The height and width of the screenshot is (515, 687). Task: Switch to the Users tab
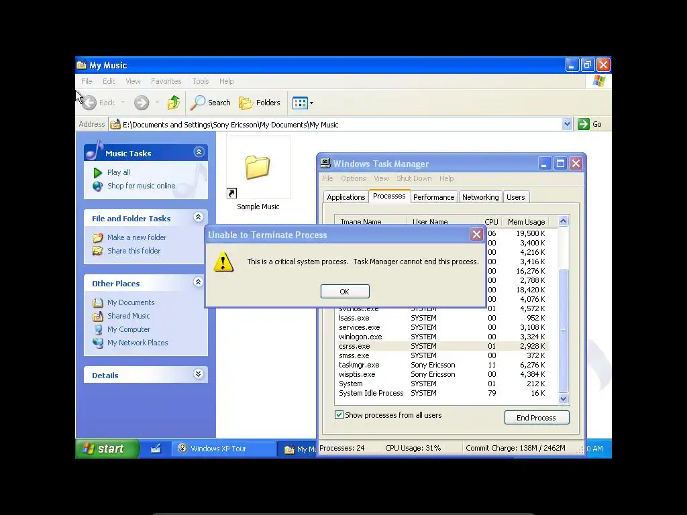tap(516, 197)
